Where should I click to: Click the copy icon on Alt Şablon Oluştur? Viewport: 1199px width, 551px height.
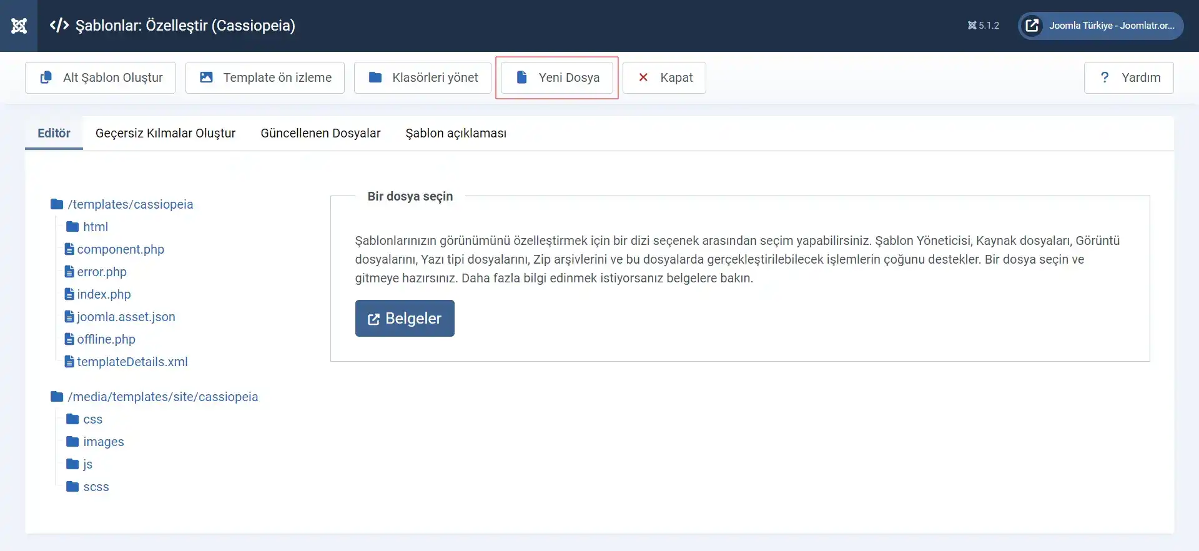click(x=46, y=77)
